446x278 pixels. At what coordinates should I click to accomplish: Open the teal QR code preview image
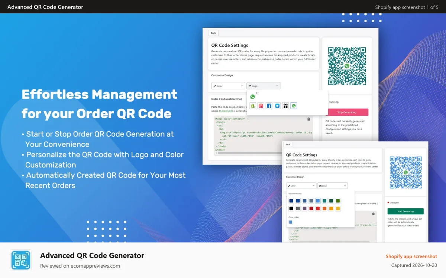coord(347,66)
